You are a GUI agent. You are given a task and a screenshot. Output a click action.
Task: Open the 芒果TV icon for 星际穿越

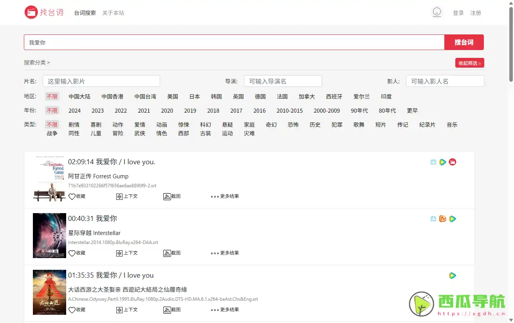pos(443,219)
